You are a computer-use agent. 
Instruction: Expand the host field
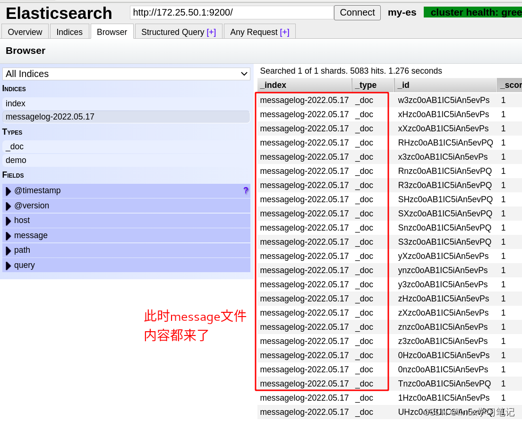pos(9,221)
